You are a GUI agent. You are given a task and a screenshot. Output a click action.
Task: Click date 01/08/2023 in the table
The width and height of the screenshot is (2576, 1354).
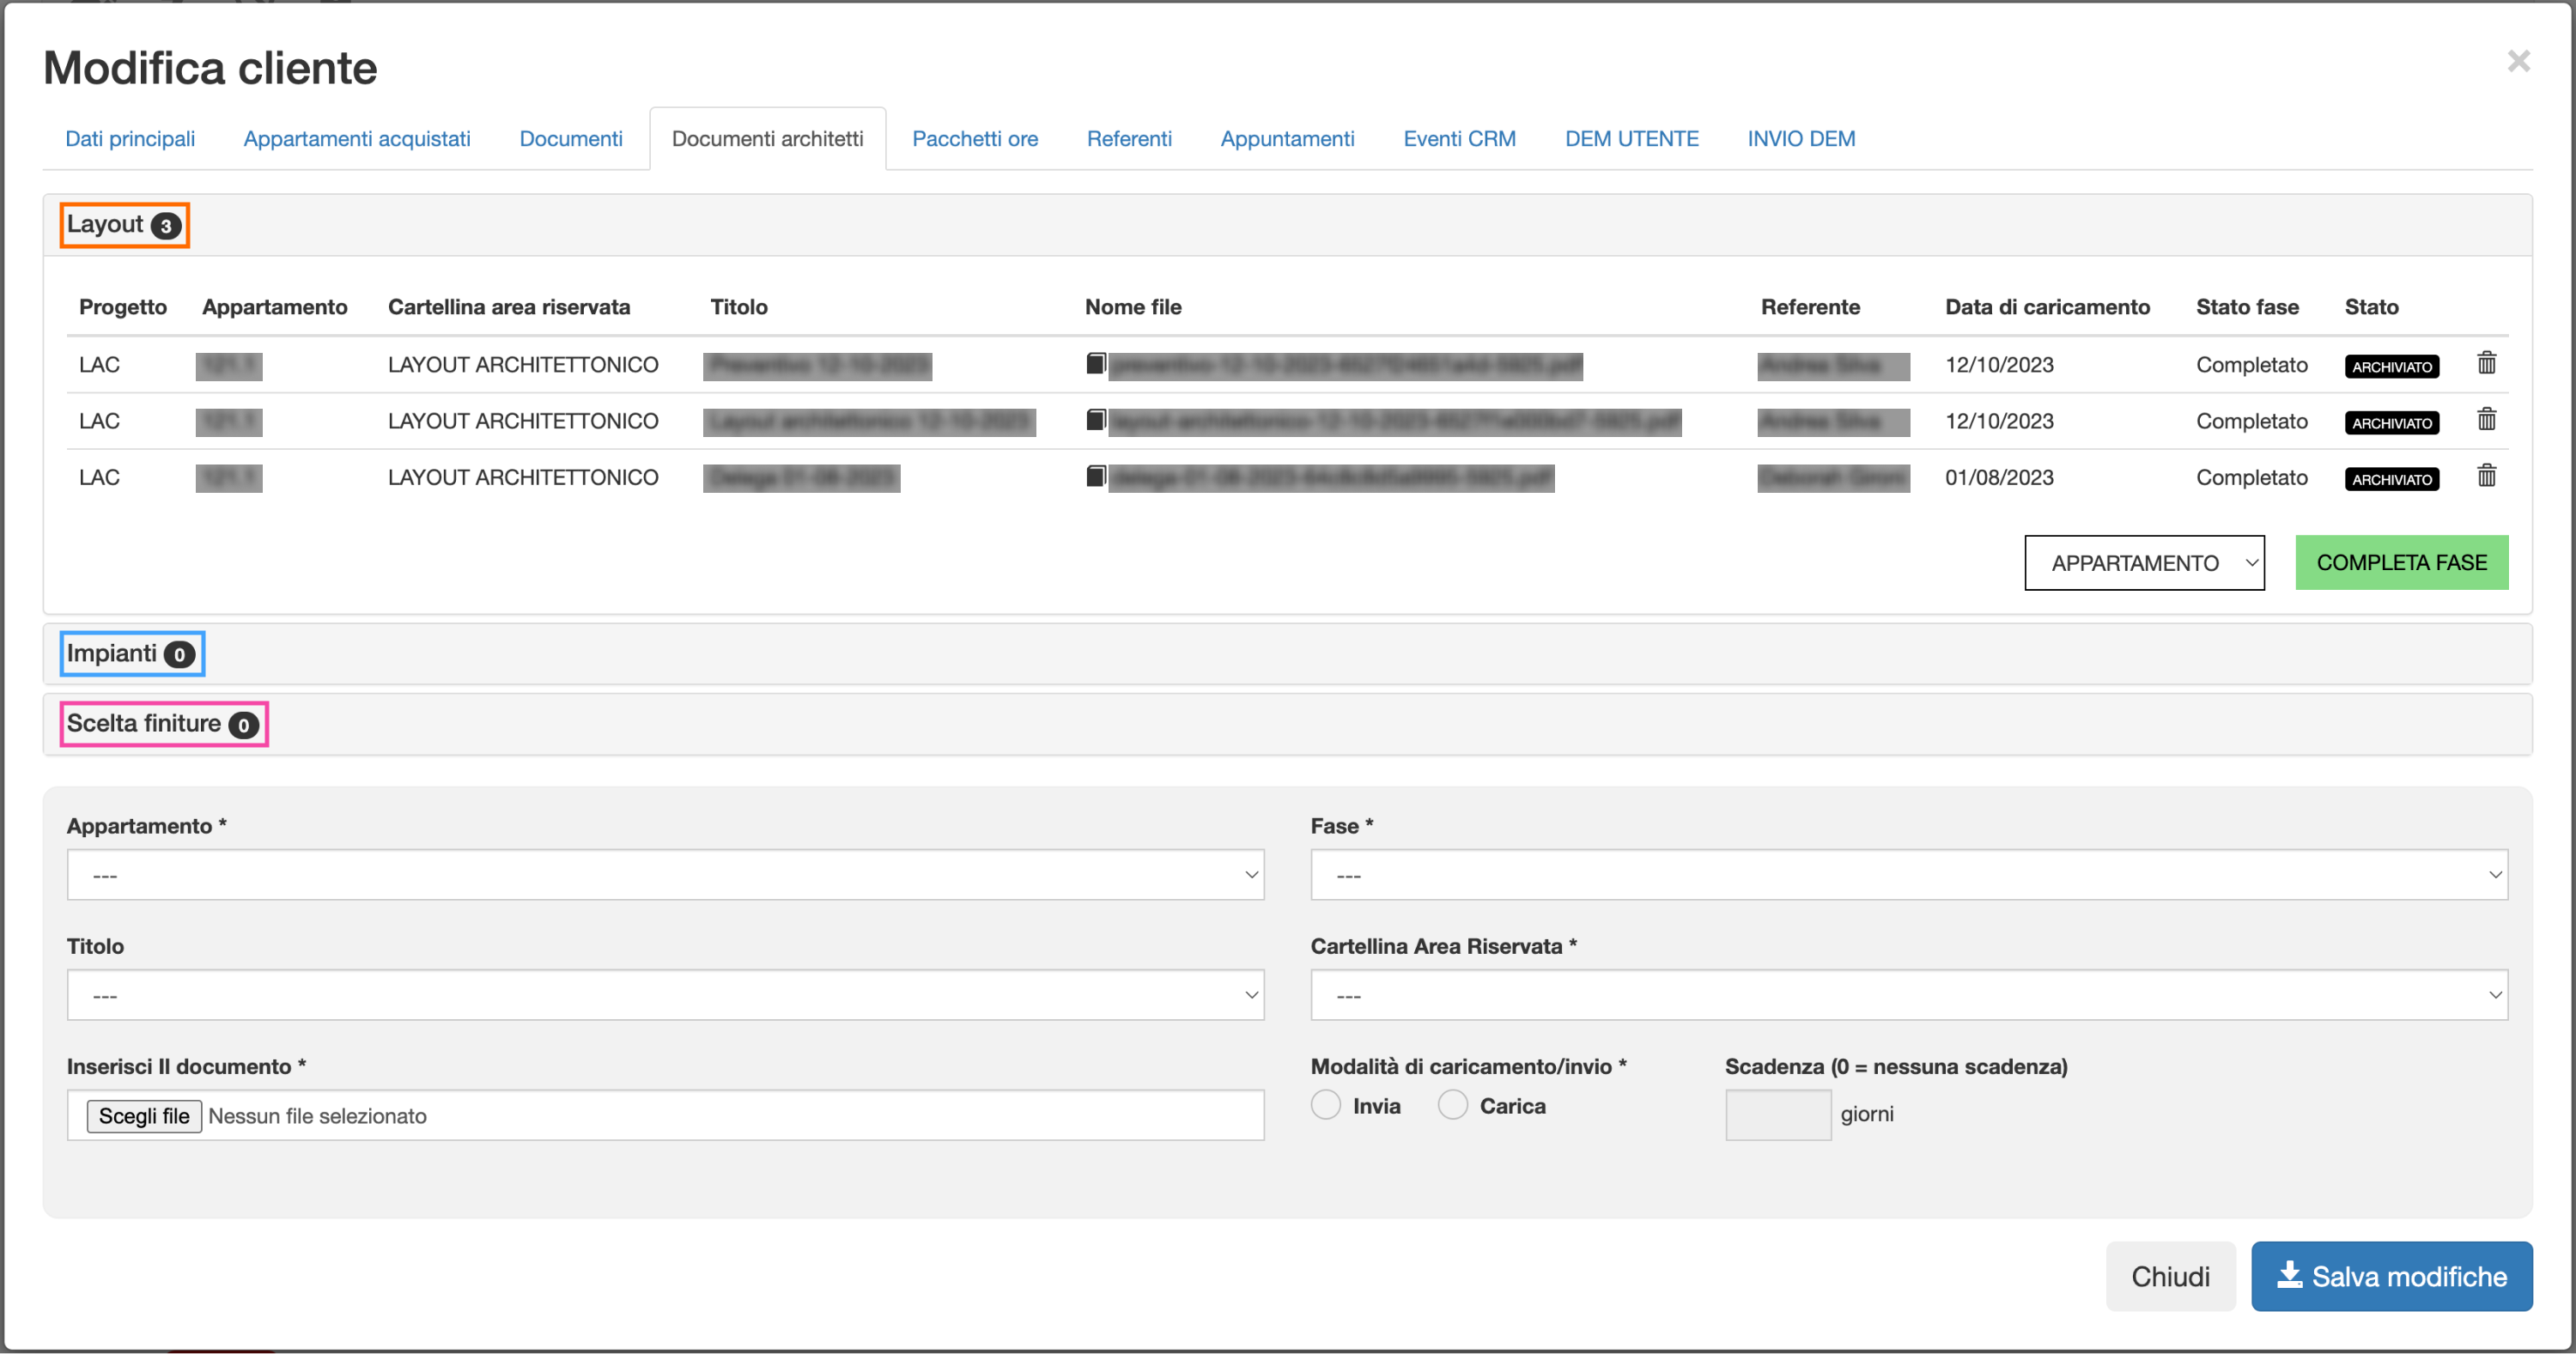(1999, 478)
